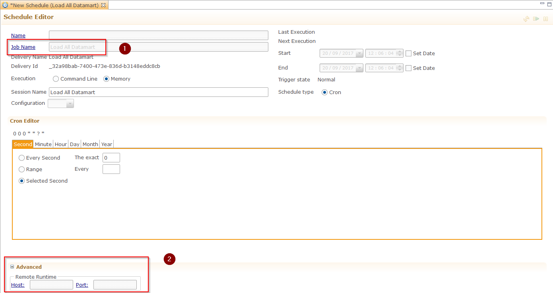Select the New Schedule (Load All Datamart) tab
This screenshot has width=553, height=293.
click(54, 5)
